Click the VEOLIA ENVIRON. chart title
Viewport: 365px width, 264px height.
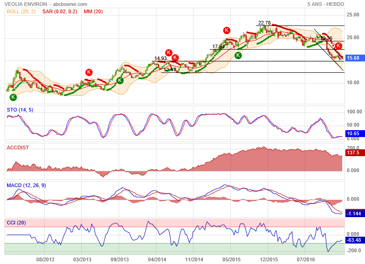pos(46,4)
